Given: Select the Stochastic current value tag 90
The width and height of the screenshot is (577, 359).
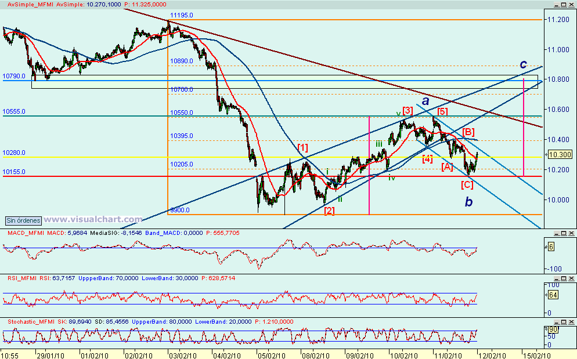Looking at the screenshot, I should tap(553, 329).
